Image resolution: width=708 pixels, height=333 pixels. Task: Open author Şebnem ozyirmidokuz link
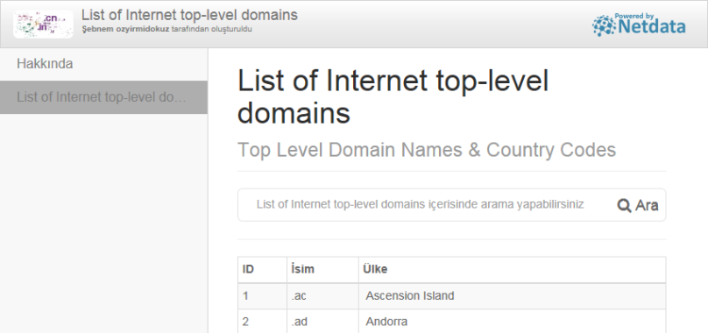(x=125, y=30)
